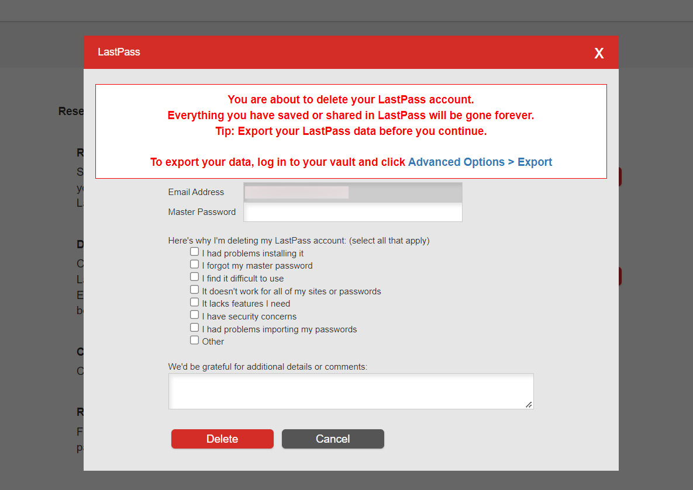Open the 'Advanced Options > Export' link
Screen dimensions: 693x490
480,162
